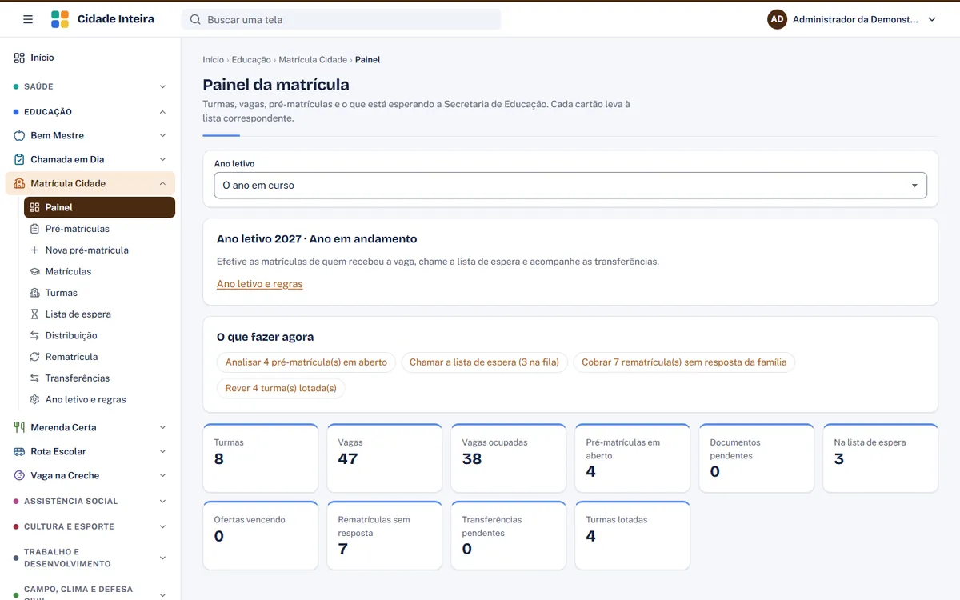Collapse the Educação sidebar section
960x600 pixels.
90,112
